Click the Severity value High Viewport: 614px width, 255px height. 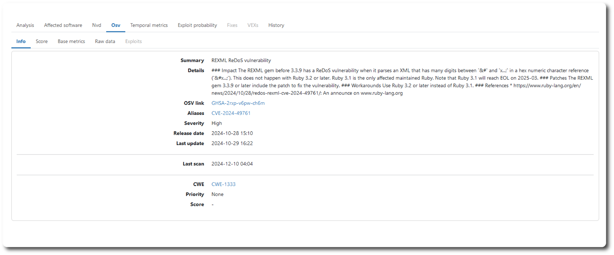(217, 123)
